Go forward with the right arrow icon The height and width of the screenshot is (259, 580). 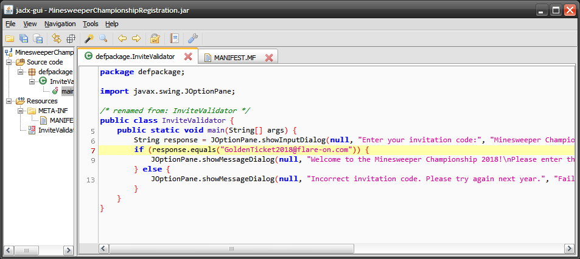click(136, 38)
